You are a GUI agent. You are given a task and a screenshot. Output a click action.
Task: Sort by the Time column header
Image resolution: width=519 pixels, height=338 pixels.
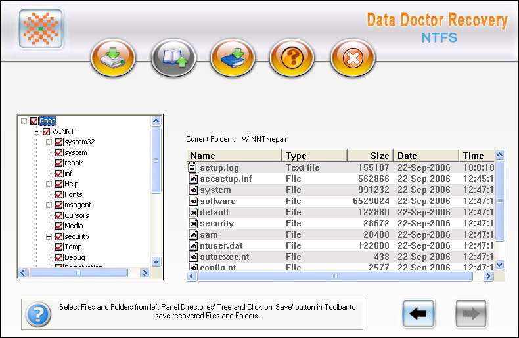(477, 156)
